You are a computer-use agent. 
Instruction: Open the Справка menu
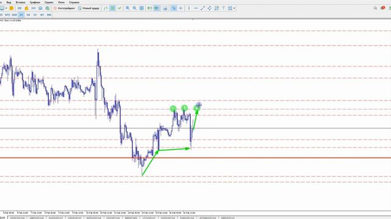(x=75, y=2)
